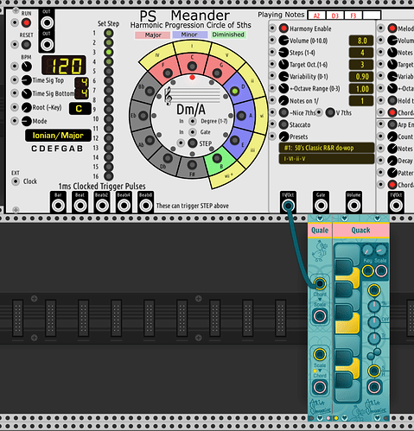The image size is (414, 431).
Task: Click Quale's Chord input jack with cable
Action: (x=320, y=283)
